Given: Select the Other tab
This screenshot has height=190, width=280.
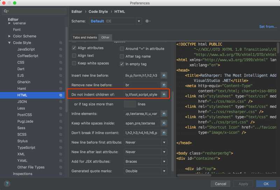Looking at the screenshot, I should coord(105,38).
